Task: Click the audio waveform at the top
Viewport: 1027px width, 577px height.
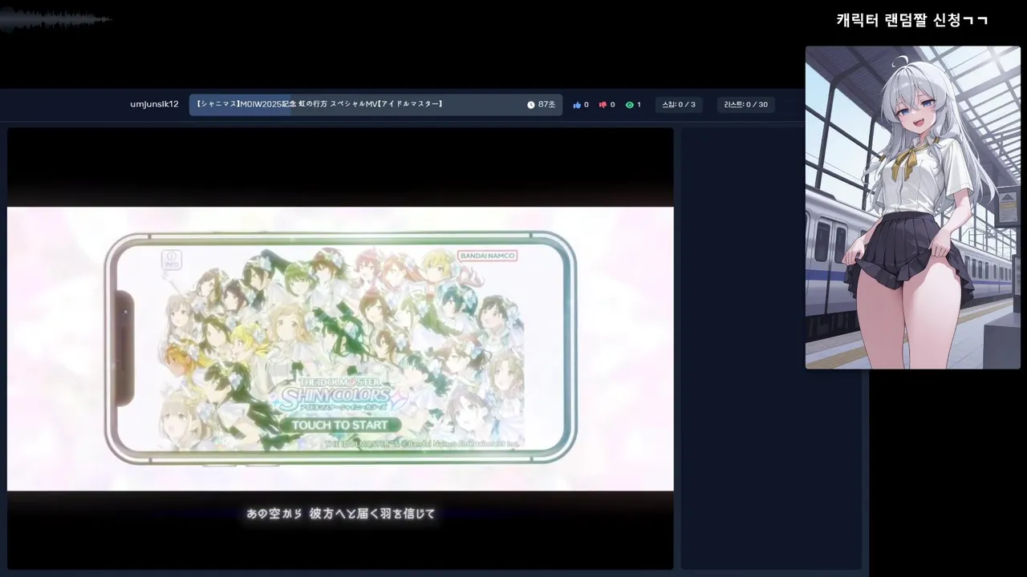Action: click(55, 19)
